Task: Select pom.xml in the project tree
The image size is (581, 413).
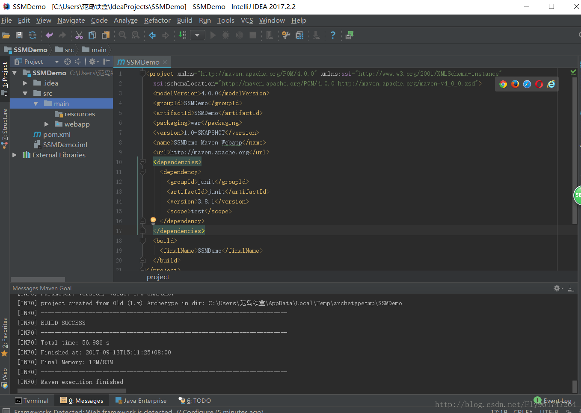Action: [52, 135]
